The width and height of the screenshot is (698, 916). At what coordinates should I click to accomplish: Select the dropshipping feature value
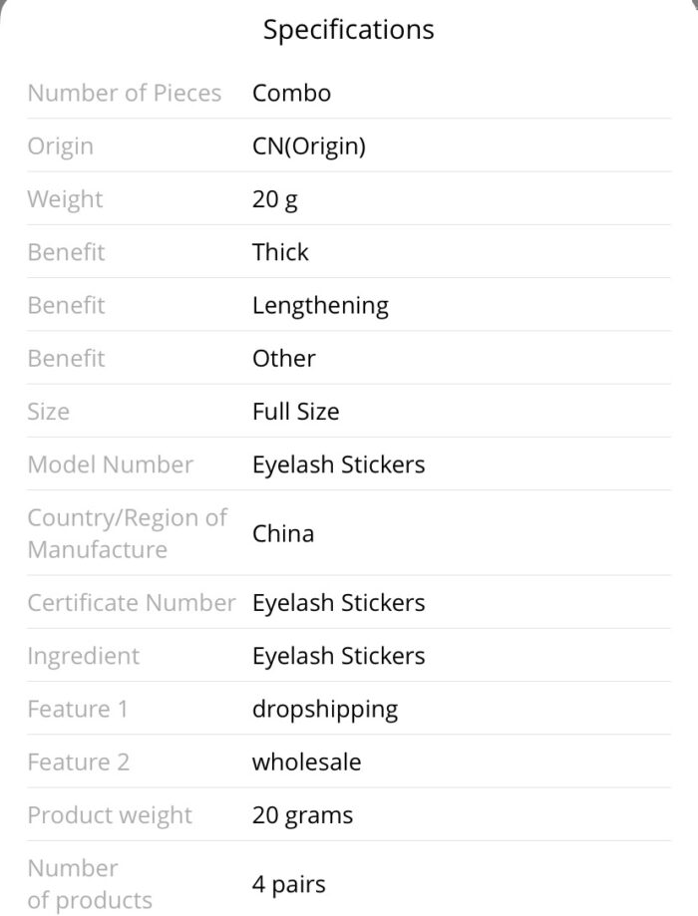pos(326,710)
